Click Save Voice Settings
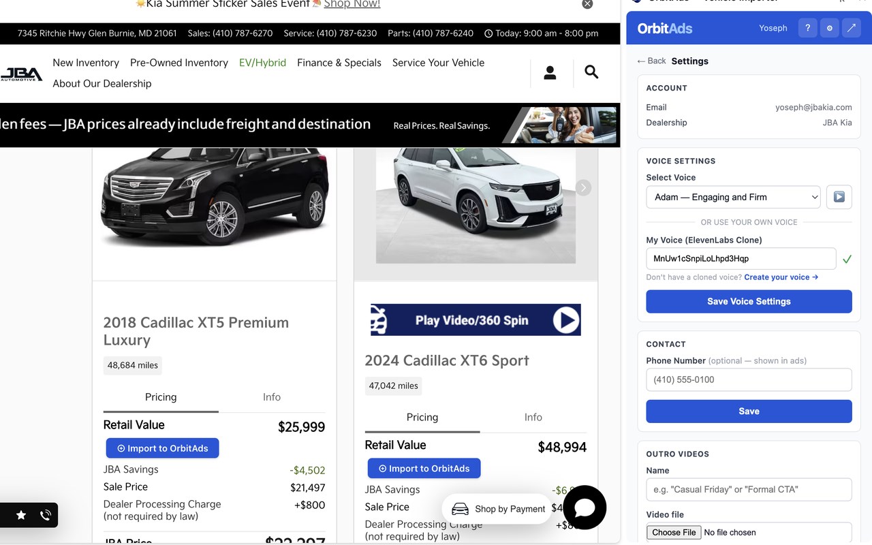872x545 pixels. tap(749, 302)
